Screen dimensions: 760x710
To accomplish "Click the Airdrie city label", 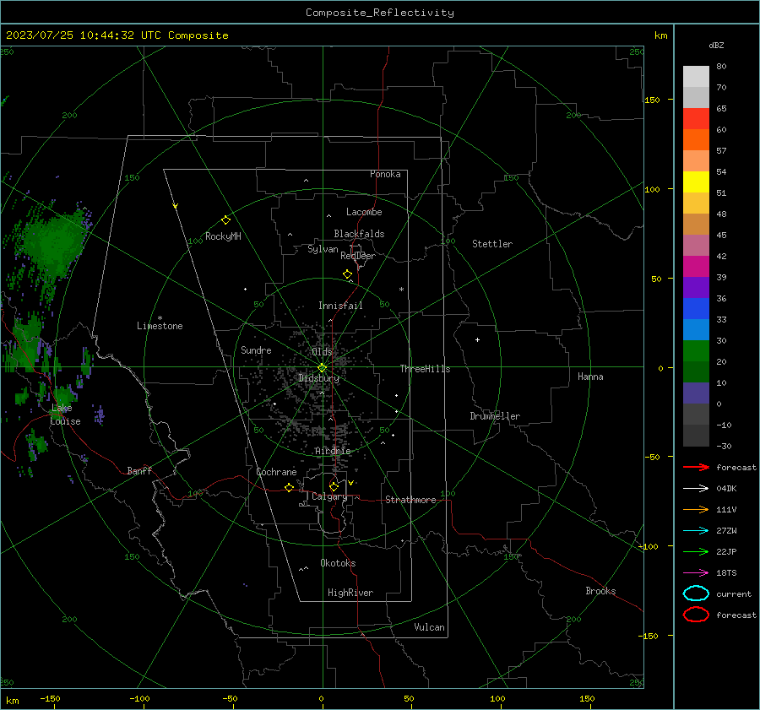I will [333, 451].
